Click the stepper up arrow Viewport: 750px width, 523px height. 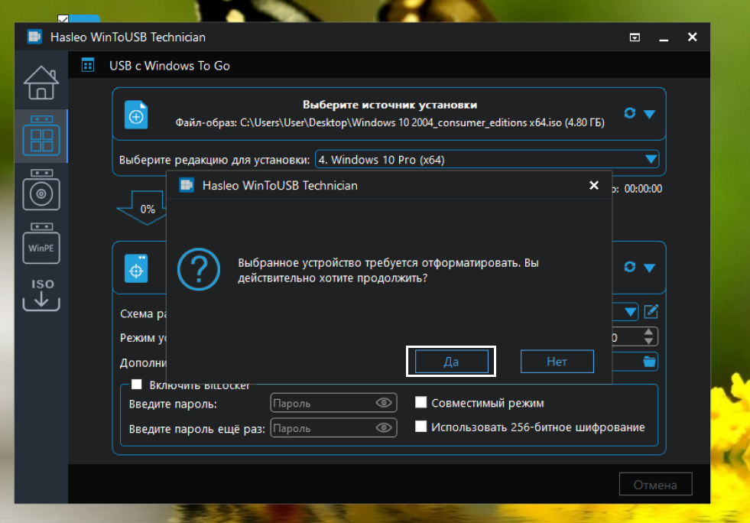tap(648, 332)
